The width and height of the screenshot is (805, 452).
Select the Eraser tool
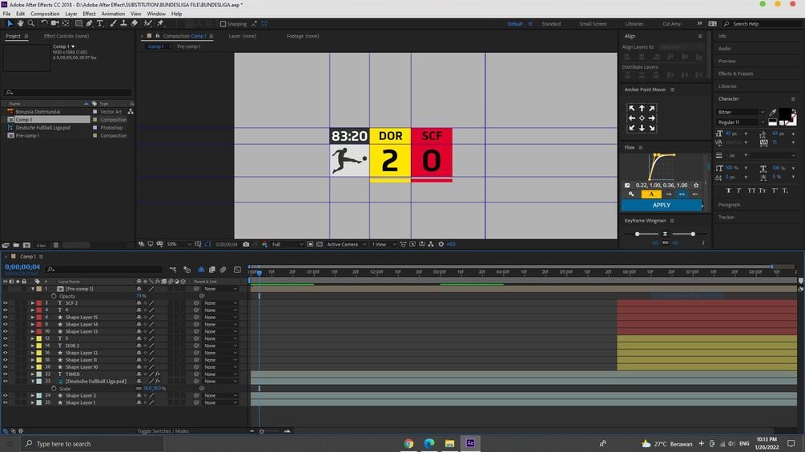(134, 23)
